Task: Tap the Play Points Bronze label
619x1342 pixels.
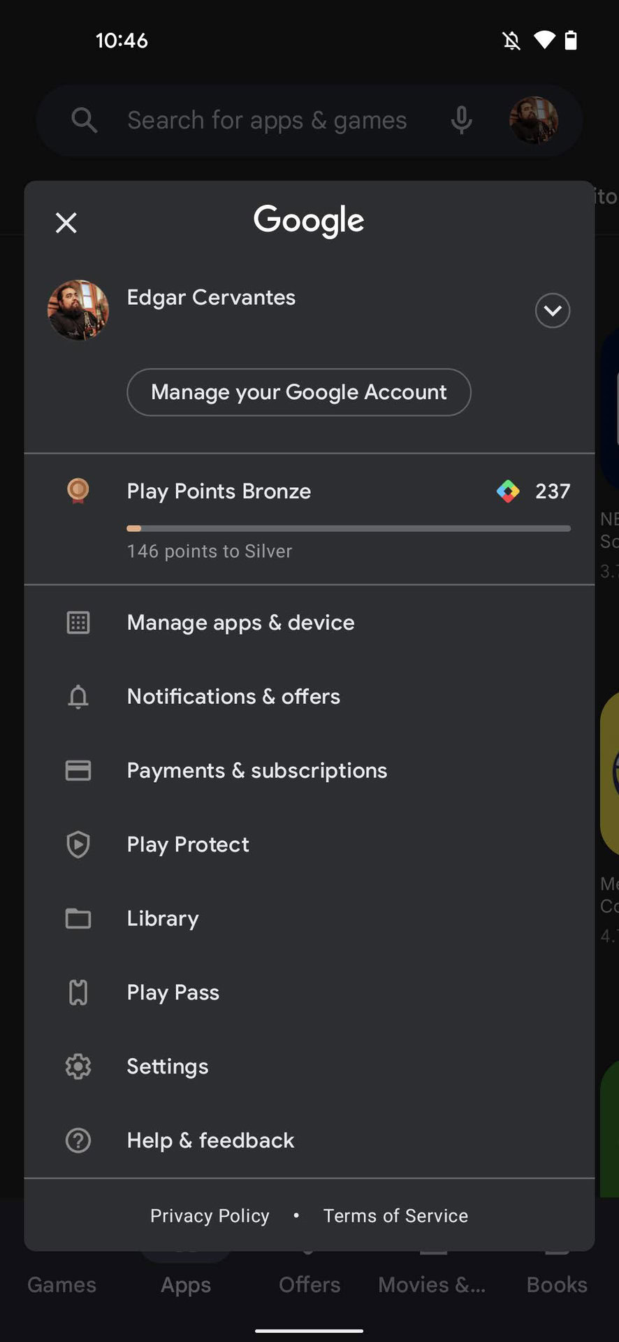Action: (219, 491)
